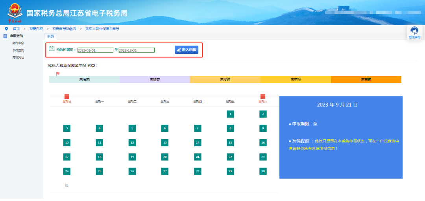Screen dimensions: 425x201
Task: Click the red flag above 未填表
Action: click(58, 74)
